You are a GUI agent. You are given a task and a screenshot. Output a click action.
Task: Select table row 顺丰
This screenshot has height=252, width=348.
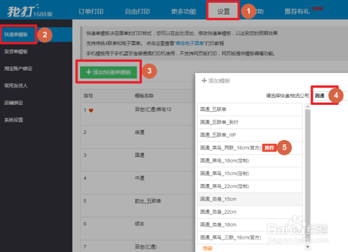(138, 228)
